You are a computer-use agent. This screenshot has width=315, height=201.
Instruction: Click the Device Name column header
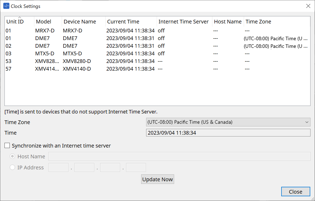(80, 22)
